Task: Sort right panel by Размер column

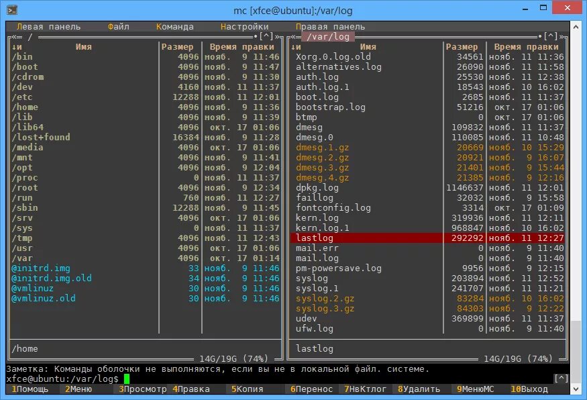Action: (462, 47)
